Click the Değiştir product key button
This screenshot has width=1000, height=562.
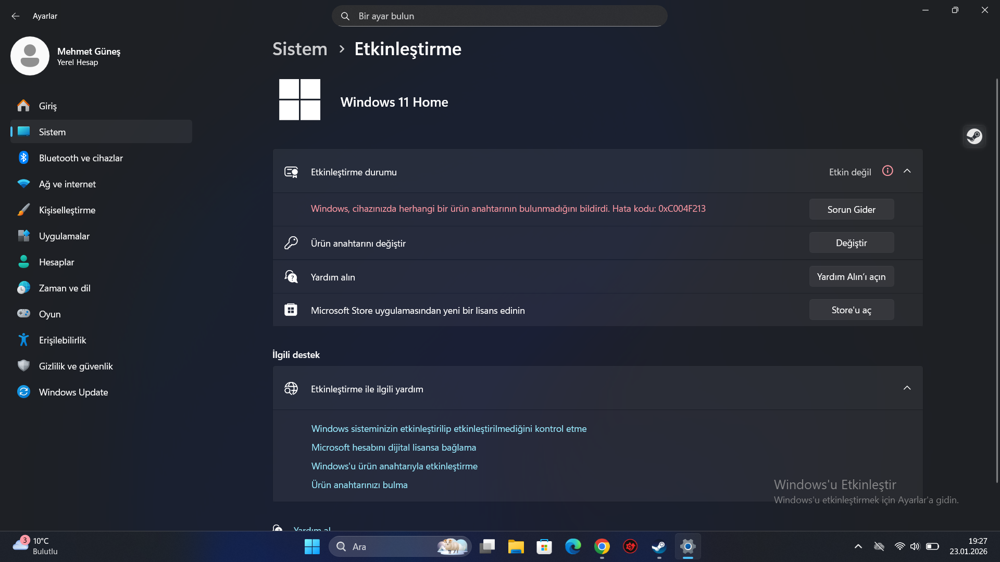pyautogui.click(x=852, y=242)
